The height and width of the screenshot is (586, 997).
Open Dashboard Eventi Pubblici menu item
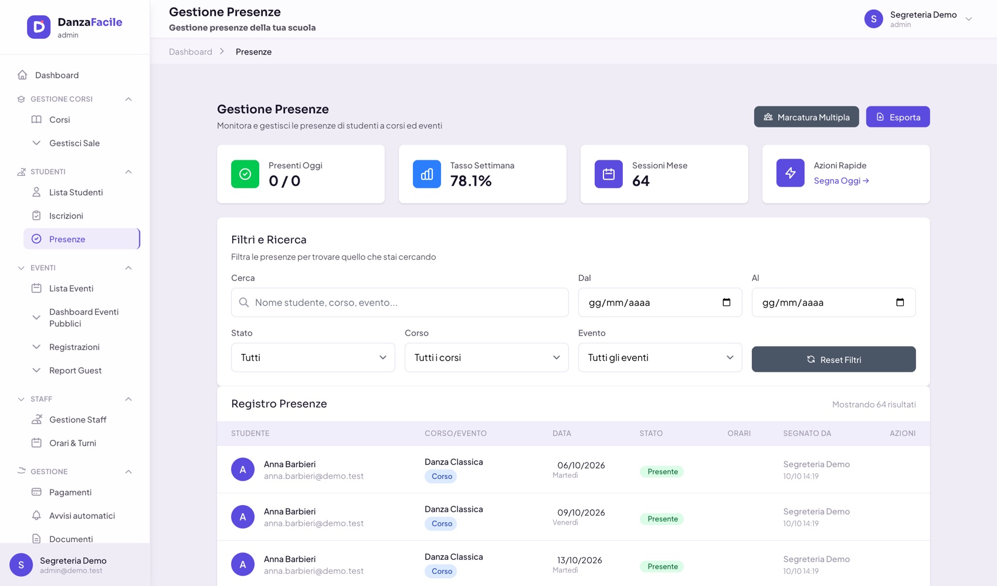pos(82,318)
